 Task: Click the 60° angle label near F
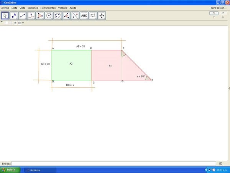pos(141,77)
